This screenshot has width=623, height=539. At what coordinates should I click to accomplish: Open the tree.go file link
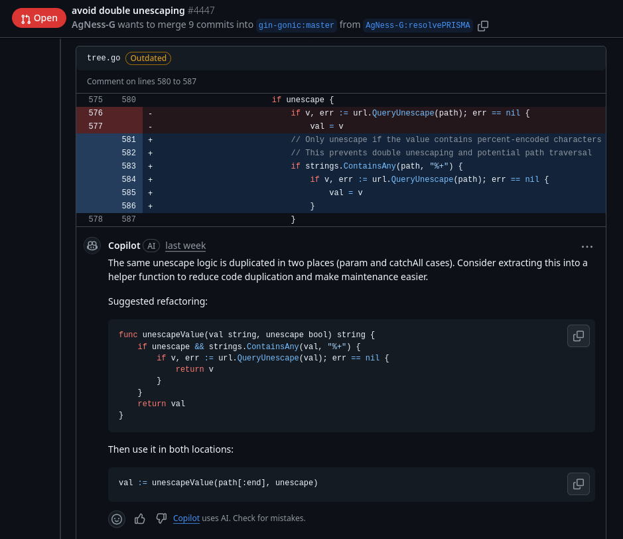point(103,58)
